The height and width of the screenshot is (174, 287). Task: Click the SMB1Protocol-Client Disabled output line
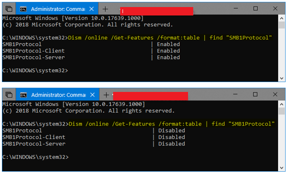point(94,137)
